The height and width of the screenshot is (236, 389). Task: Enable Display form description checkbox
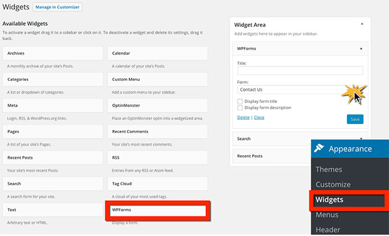240,108
